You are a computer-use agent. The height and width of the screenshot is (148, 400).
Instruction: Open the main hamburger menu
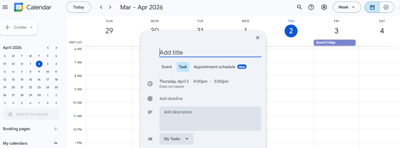pyautogui.click(x=5, y=7)
